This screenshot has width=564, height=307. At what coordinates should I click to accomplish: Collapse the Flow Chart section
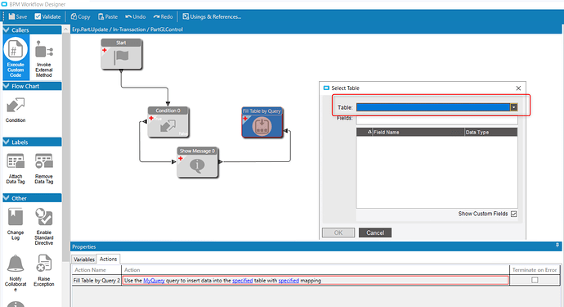7,86
